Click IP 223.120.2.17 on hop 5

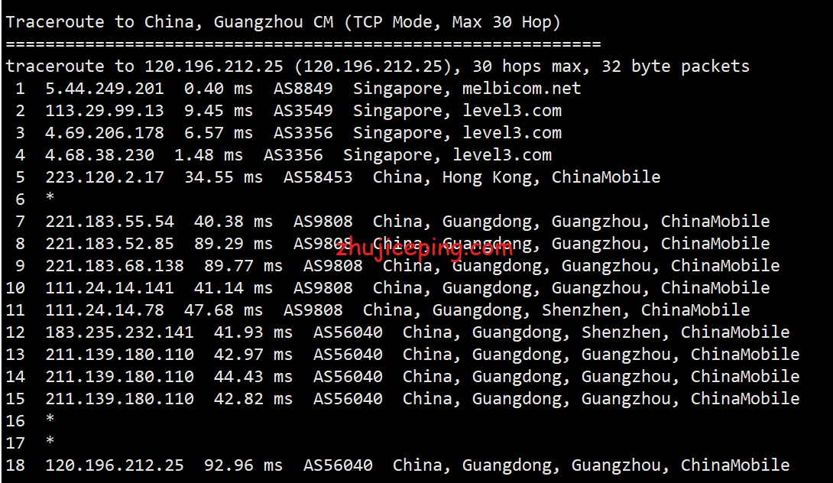(x=104, y=177)
